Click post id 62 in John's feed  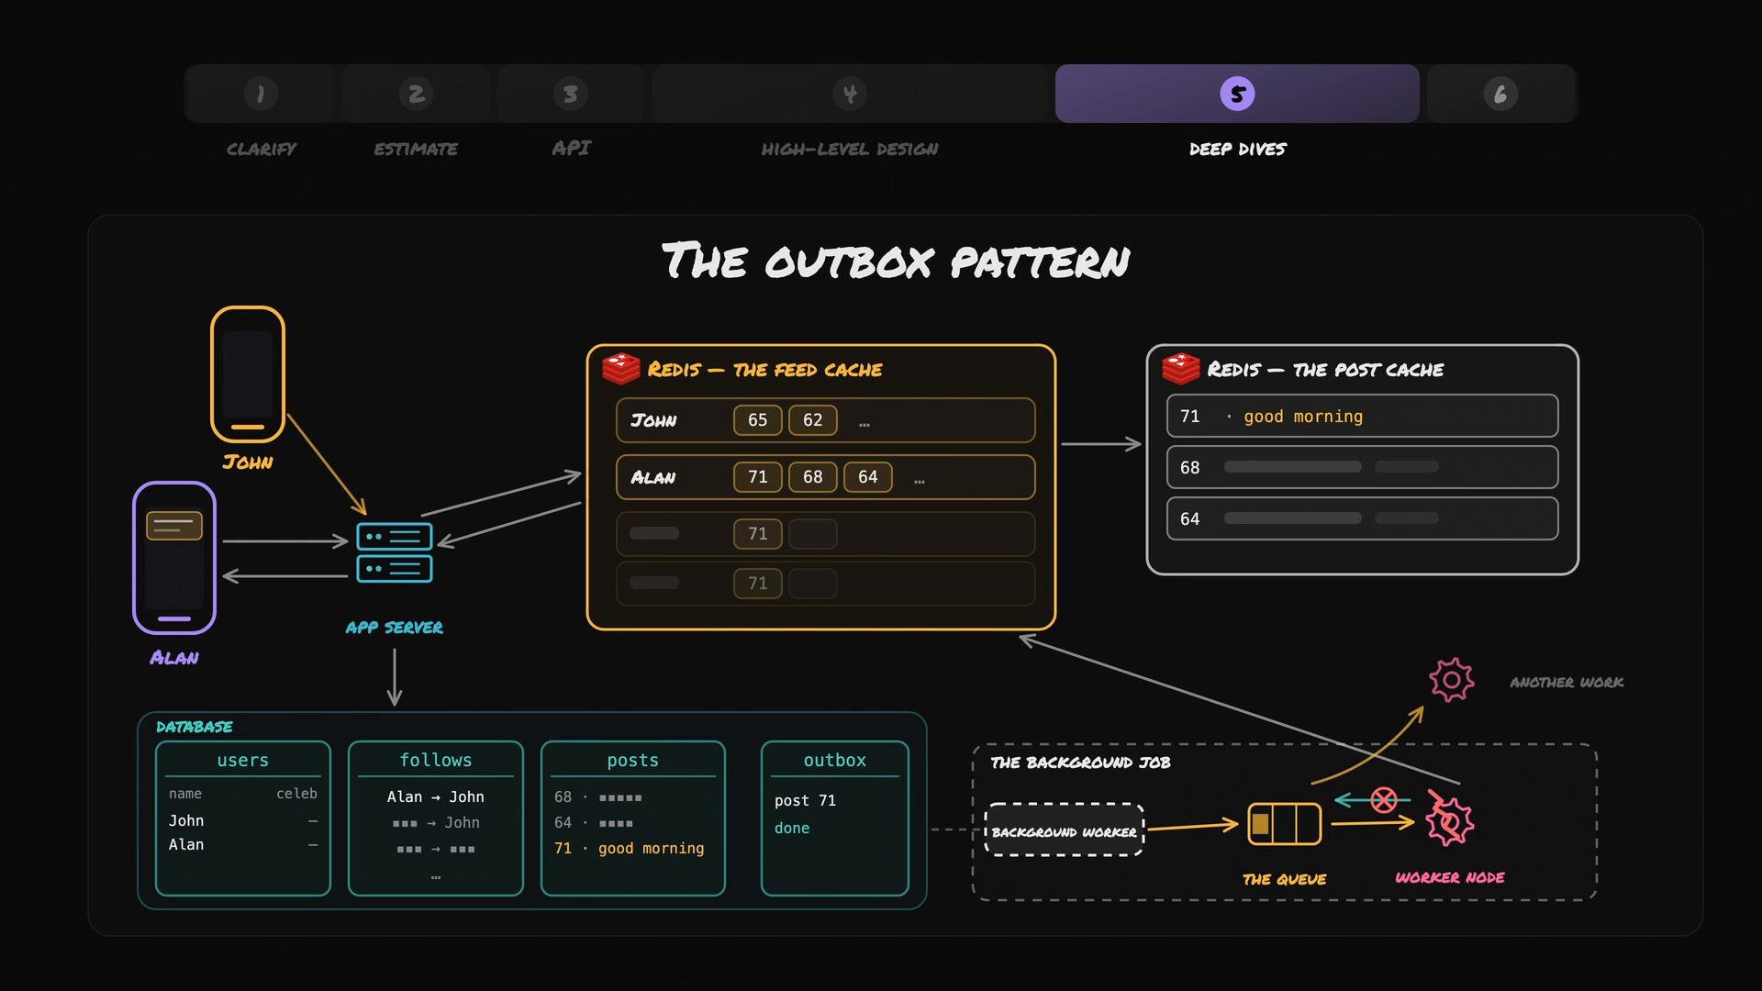pyautogui.click(x=813, y=420)
